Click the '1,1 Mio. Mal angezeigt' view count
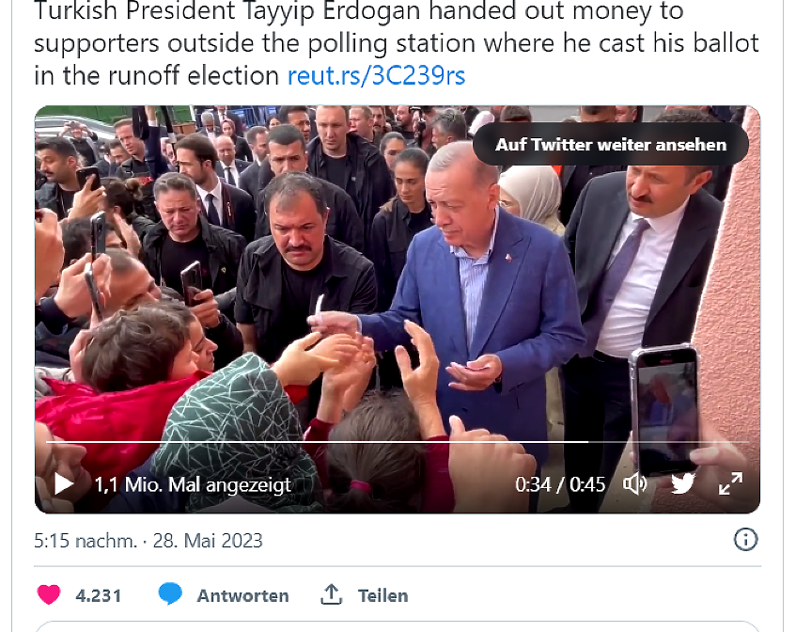This screenshot has width=811, height=632. pos(193,485)
